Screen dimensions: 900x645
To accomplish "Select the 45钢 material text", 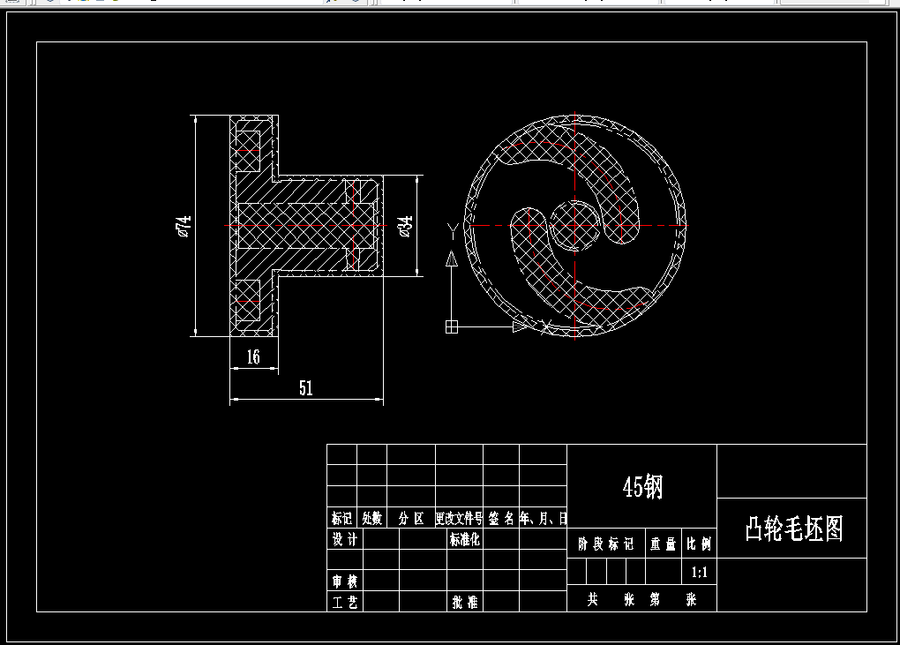I will coord(642,487).
